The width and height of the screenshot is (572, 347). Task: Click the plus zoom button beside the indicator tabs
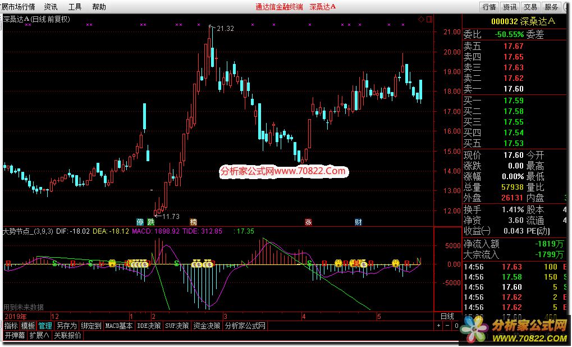tap(439, 326)
